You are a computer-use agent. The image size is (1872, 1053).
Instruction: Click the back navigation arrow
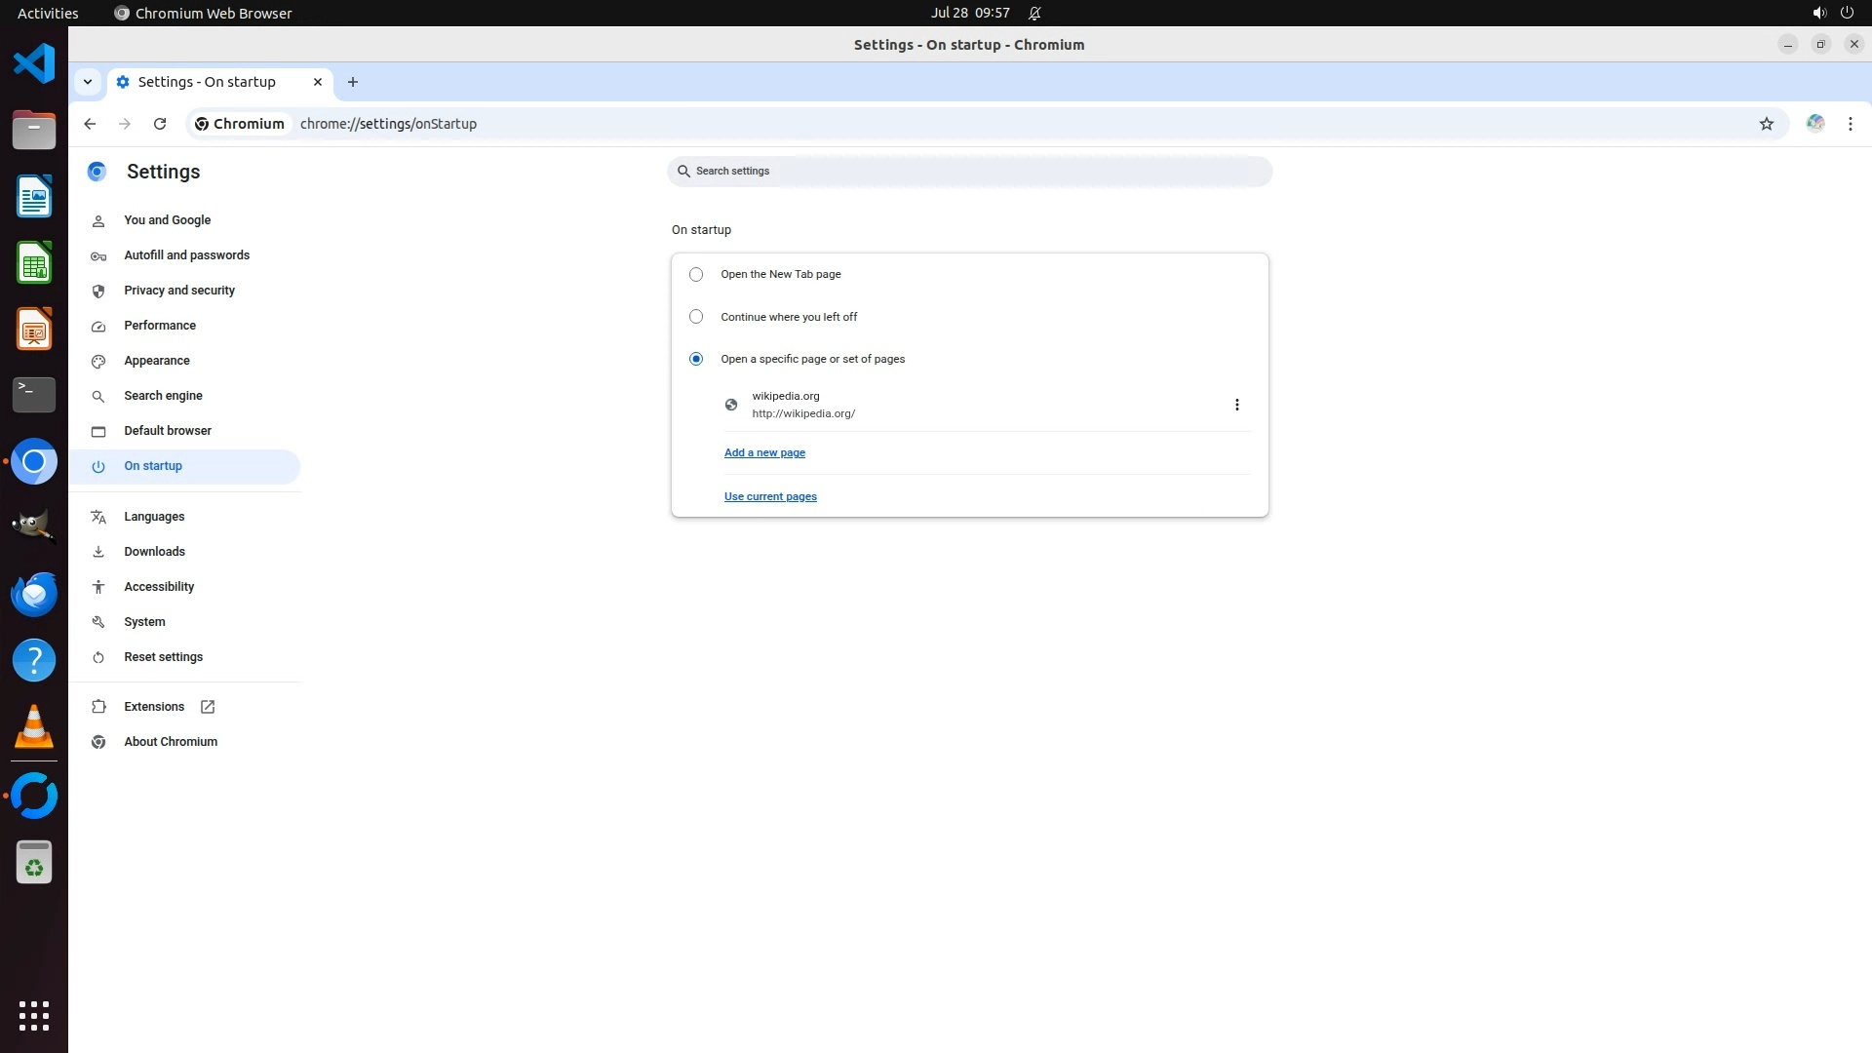click(90, 124)
